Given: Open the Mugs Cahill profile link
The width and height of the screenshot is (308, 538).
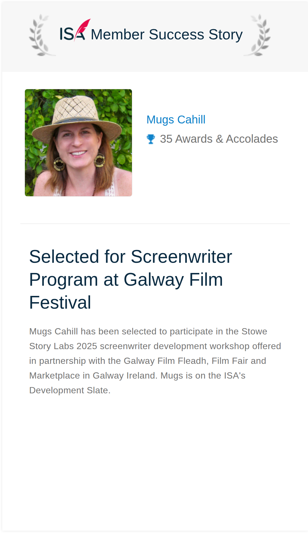Looking at the screenshot, I should (176, 119).
